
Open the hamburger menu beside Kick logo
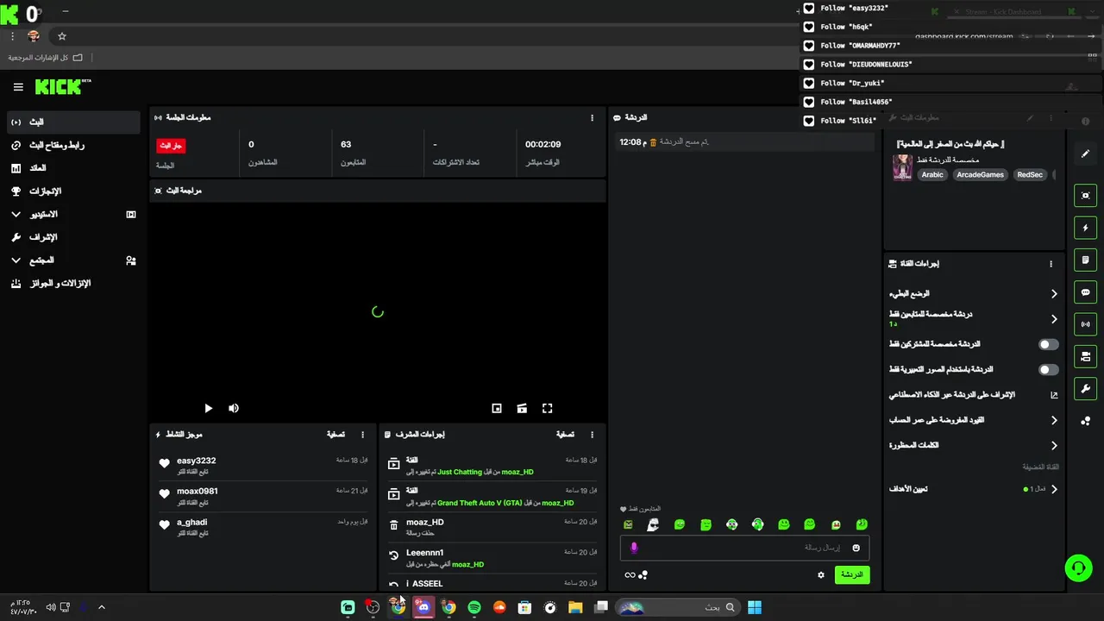18,87
